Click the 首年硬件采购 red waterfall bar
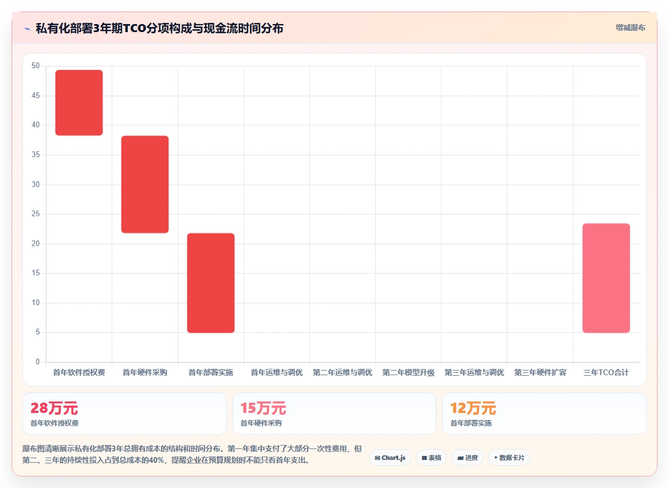This screenshot has width=669, height=488. pyautogui.click(x=145, y=184)
